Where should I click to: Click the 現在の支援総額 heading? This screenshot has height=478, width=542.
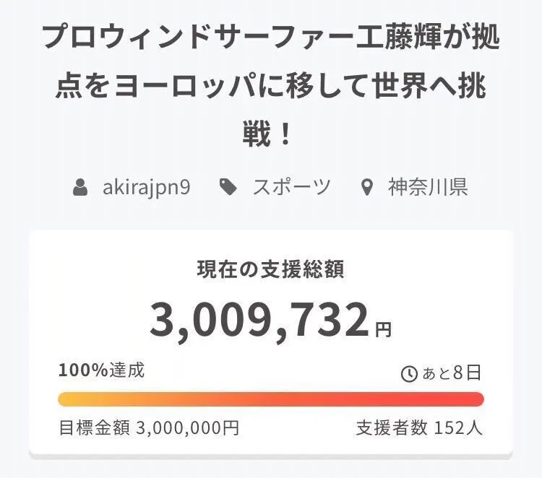click(270, 269)
